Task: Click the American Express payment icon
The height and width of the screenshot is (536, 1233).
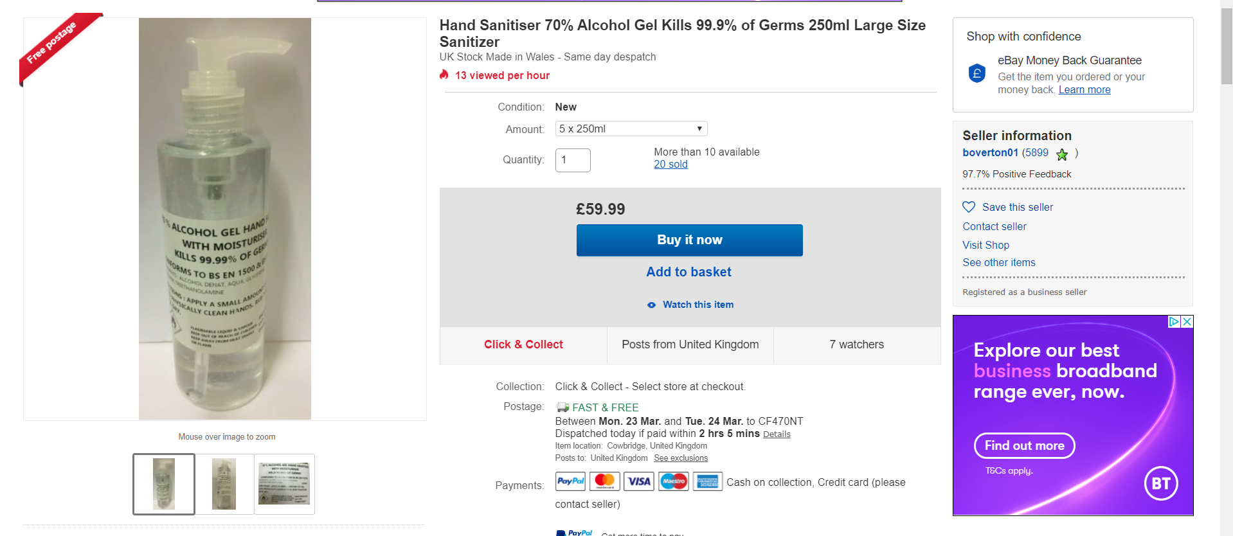Action: 707,481
